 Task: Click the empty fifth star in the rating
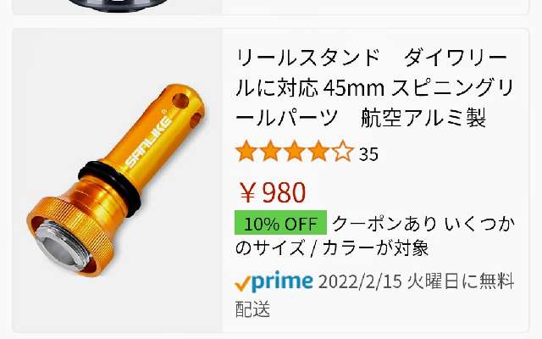(x=342, y=151)
